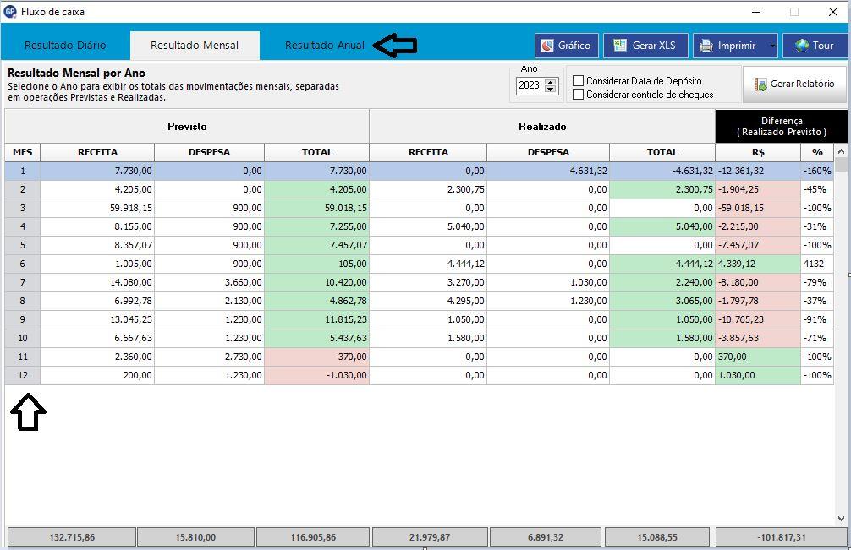Decrease the Ano value with down arrow

(x=551, y=89)
